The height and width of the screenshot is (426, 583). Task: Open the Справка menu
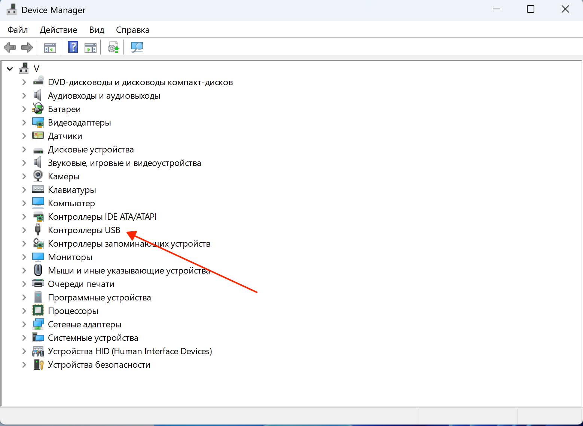click(133, 30)
